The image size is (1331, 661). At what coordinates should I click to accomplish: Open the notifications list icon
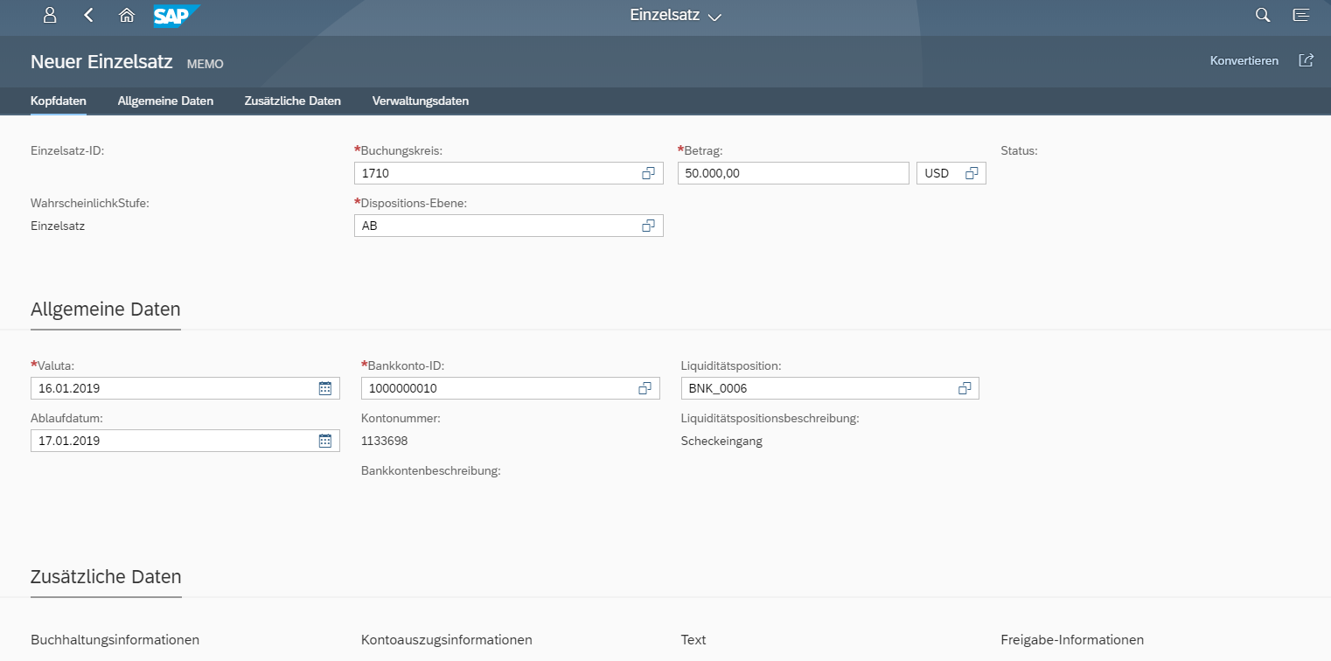click(1301, 15)
